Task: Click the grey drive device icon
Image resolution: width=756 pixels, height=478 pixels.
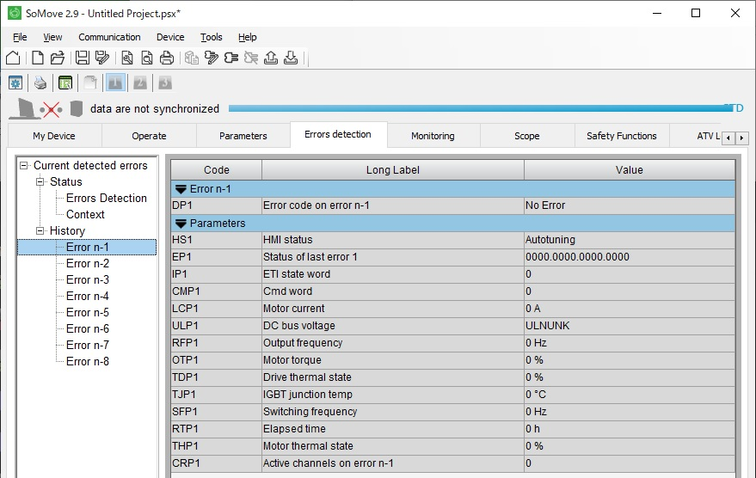Action: coord(77,109)
